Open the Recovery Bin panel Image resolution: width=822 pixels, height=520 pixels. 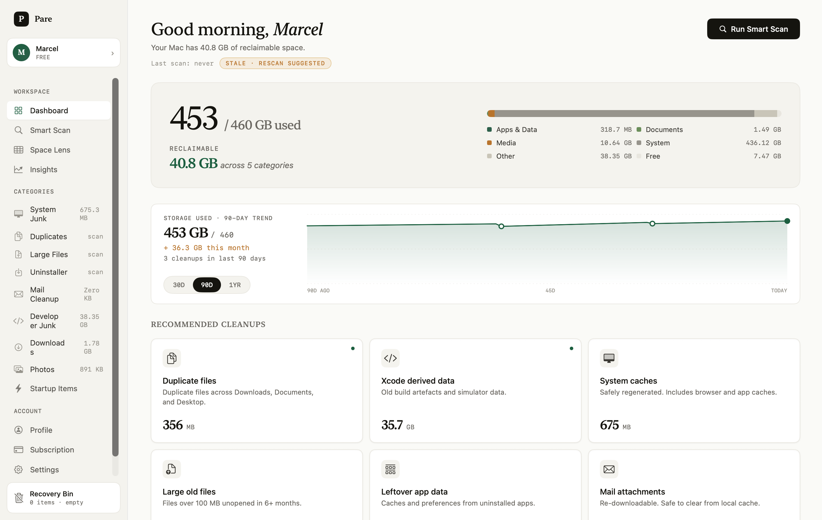pyautogui.click(x=64, y=498)
